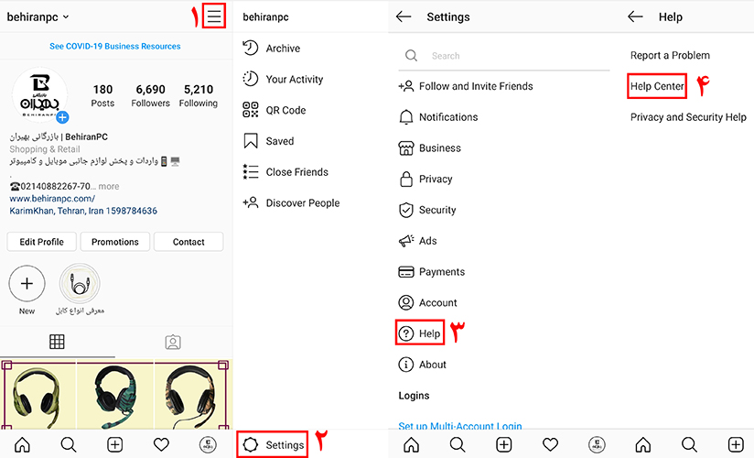The width and height of the screenshot is (754, 458).
Task: Tap the Notifications bell icon
Action: coord(407,117)
